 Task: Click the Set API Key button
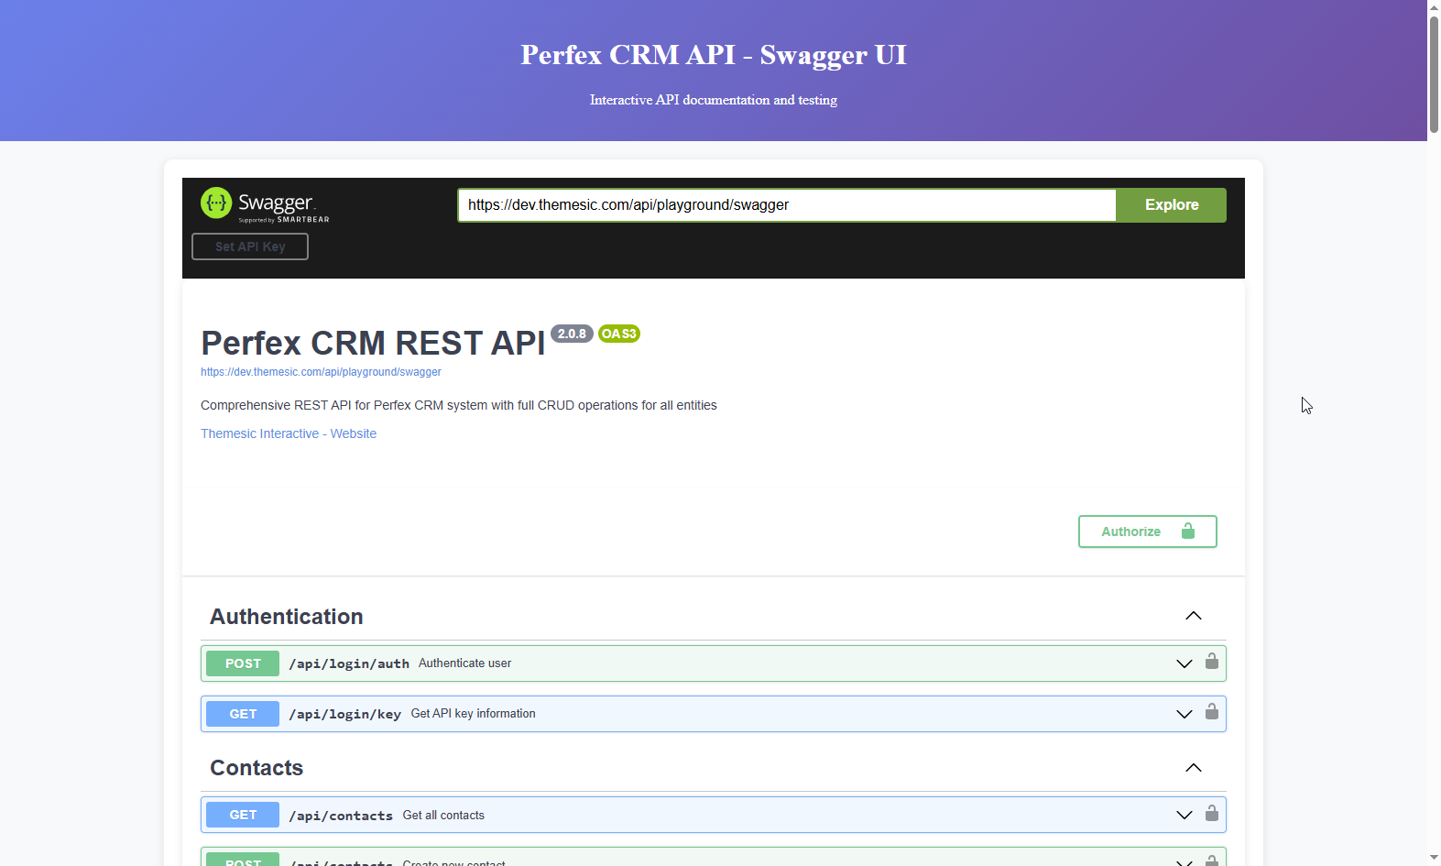250,247
